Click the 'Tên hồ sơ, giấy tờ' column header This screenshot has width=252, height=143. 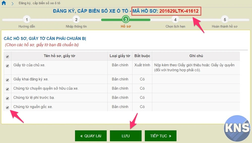(59, 56)
